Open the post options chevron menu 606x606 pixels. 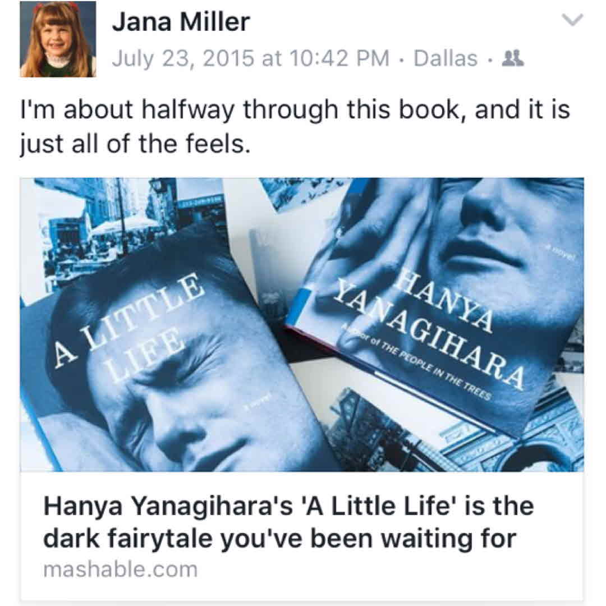[572, 20]
